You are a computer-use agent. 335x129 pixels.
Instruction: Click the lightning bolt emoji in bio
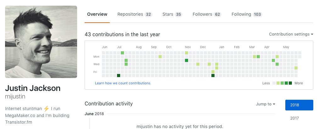pos(46,109)
